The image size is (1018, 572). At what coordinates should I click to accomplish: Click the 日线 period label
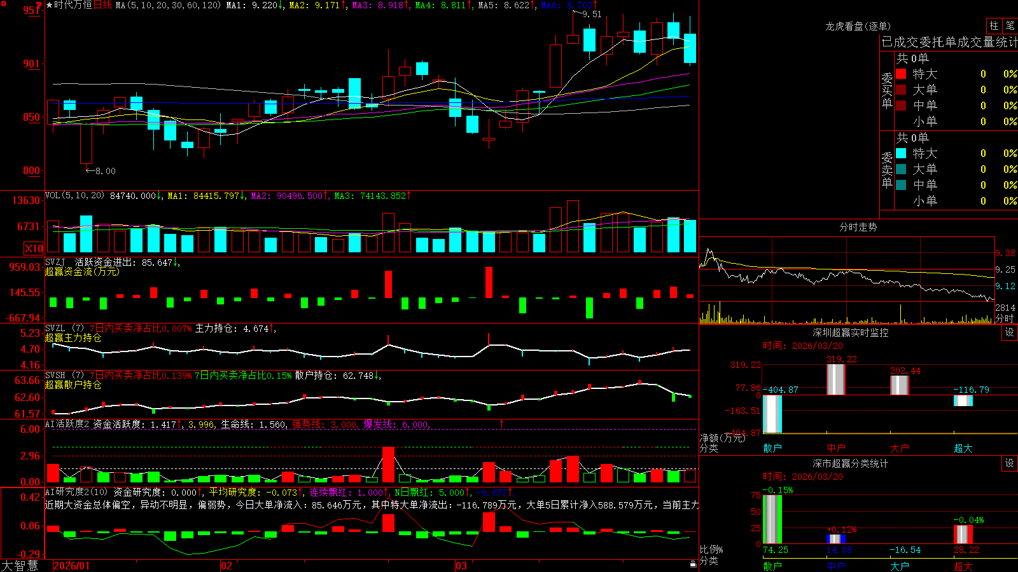tap(102, 5)
